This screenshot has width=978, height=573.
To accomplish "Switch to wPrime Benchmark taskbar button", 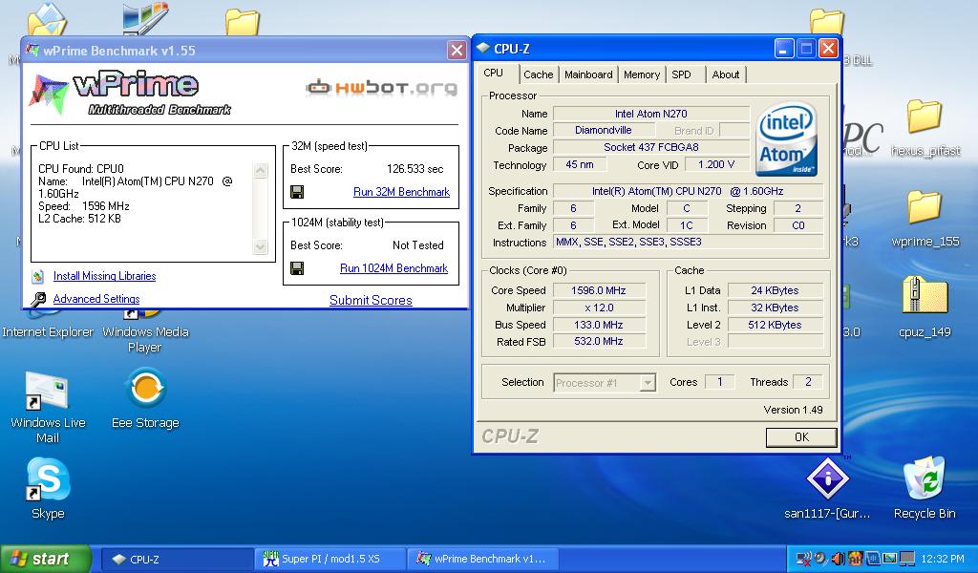I will [483, 560].
